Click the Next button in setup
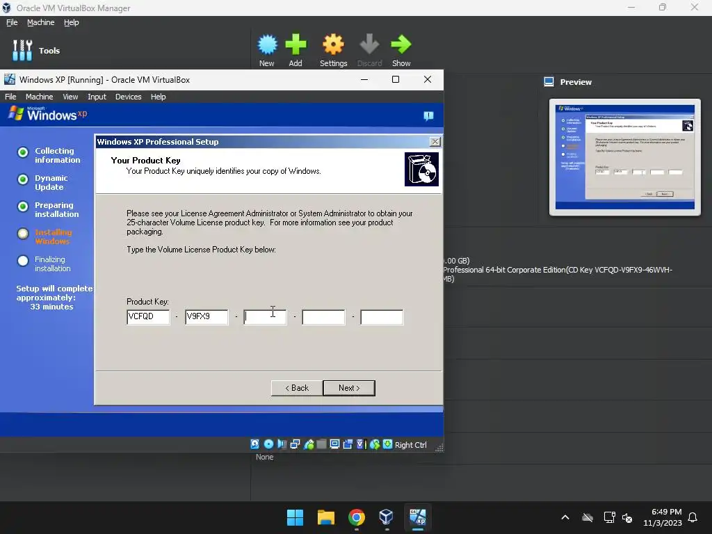712x534 pixels. pyautogui.click(x=349, y=388)
